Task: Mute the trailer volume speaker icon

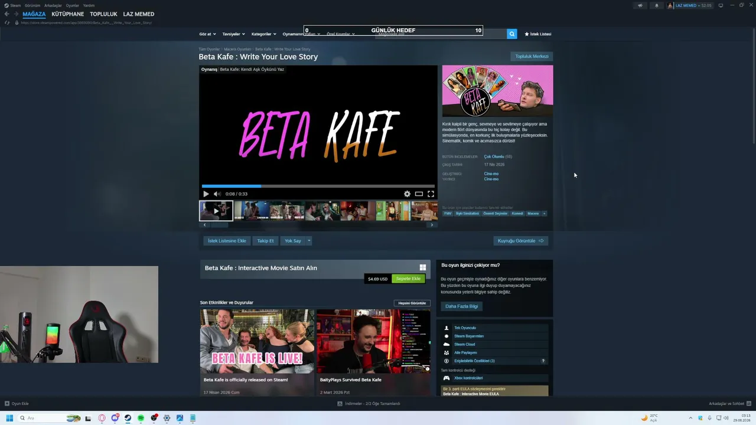Action: pos(217,194)
